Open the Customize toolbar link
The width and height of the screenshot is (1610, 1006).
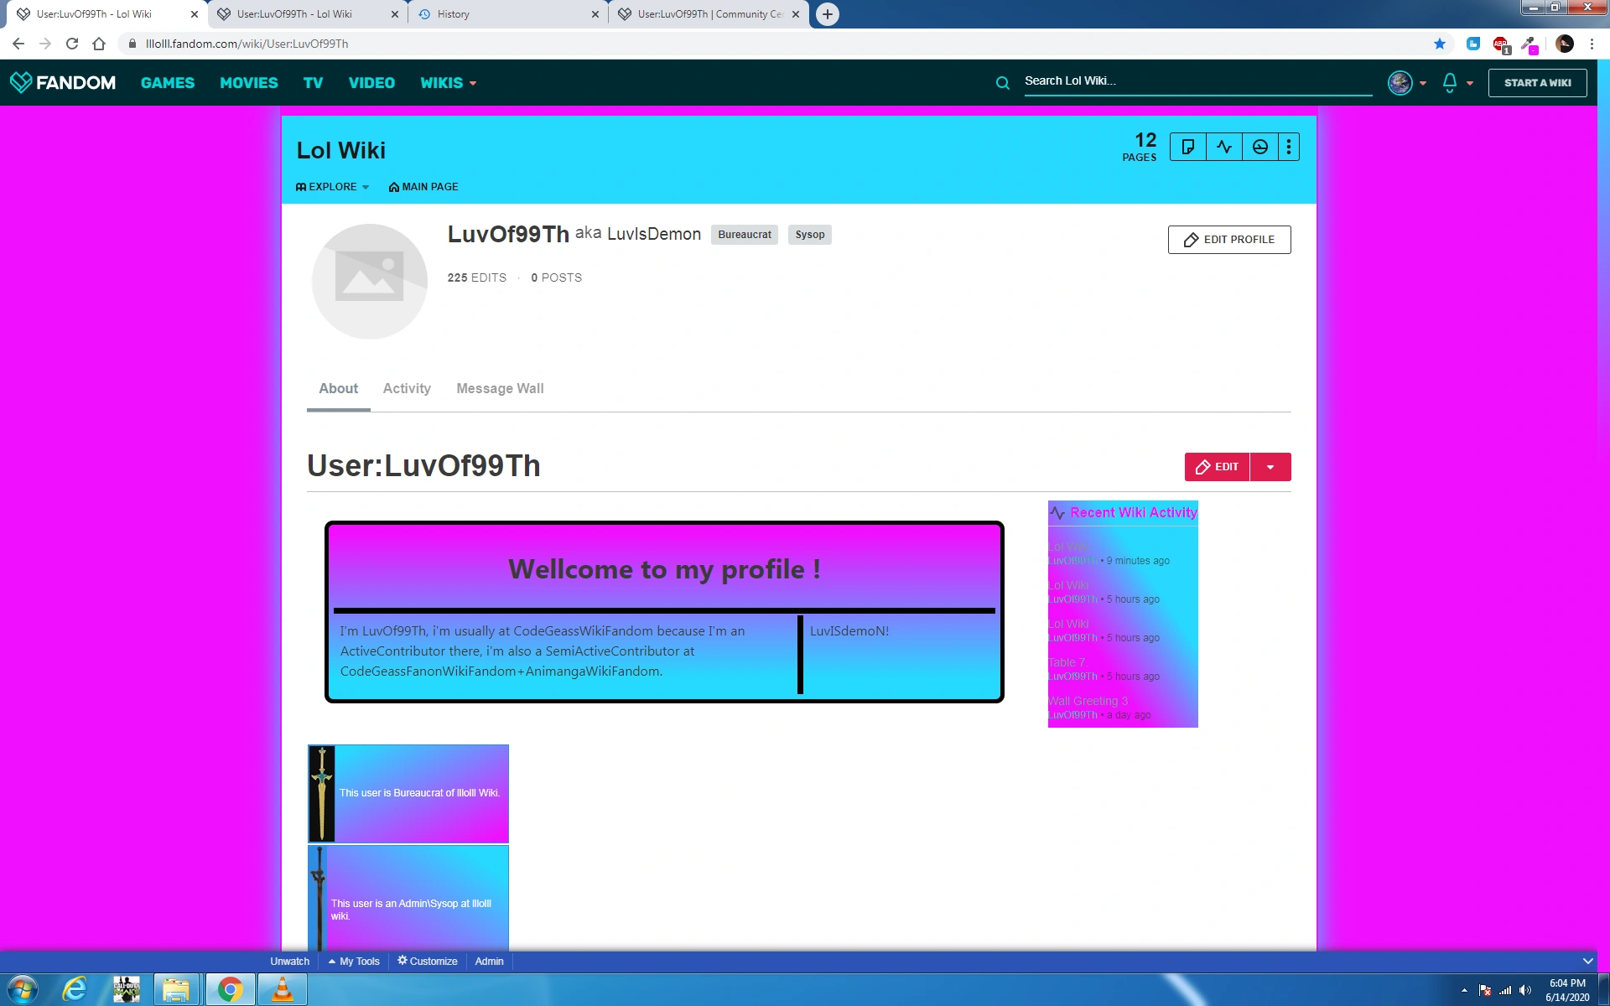[428, 961]
